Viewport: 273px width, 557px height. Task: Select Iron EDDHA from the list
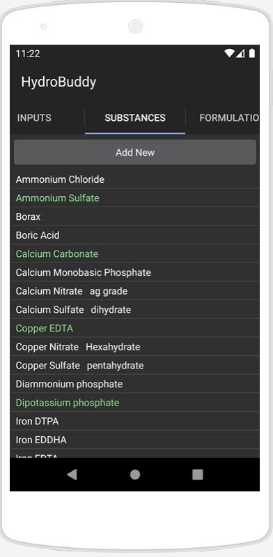tap(135, 440)
